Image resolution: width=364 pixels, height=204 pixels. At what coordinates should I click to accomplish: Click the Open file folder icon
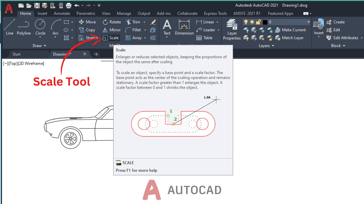(x=29, y=5)
